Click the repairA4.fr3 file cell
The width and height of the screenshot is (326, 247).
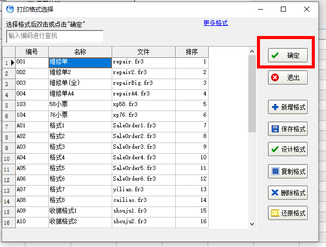click(x=144, y=95)
